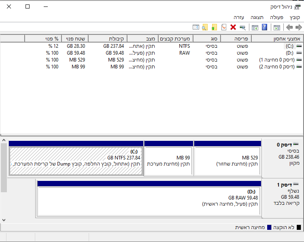Open the תצוגה menu
This screenshot has width=304, height=242.
click(x=257, y=17)
